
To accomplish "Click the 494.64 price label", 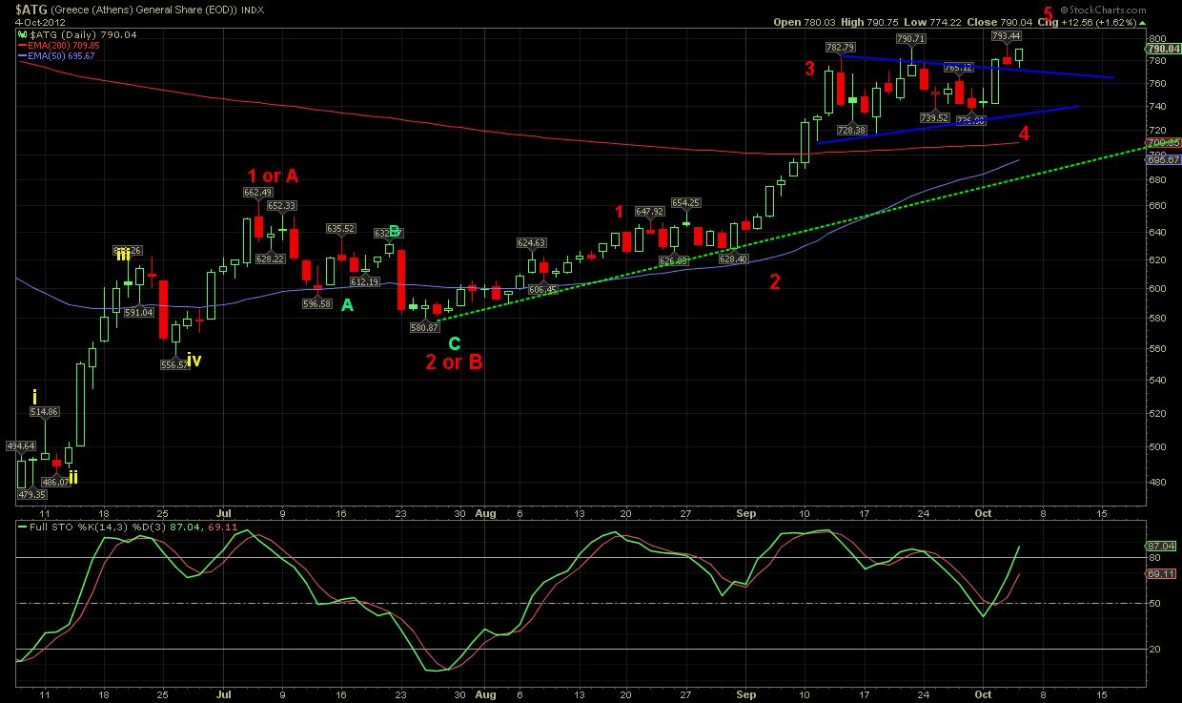I will click(x=21, y=445).
